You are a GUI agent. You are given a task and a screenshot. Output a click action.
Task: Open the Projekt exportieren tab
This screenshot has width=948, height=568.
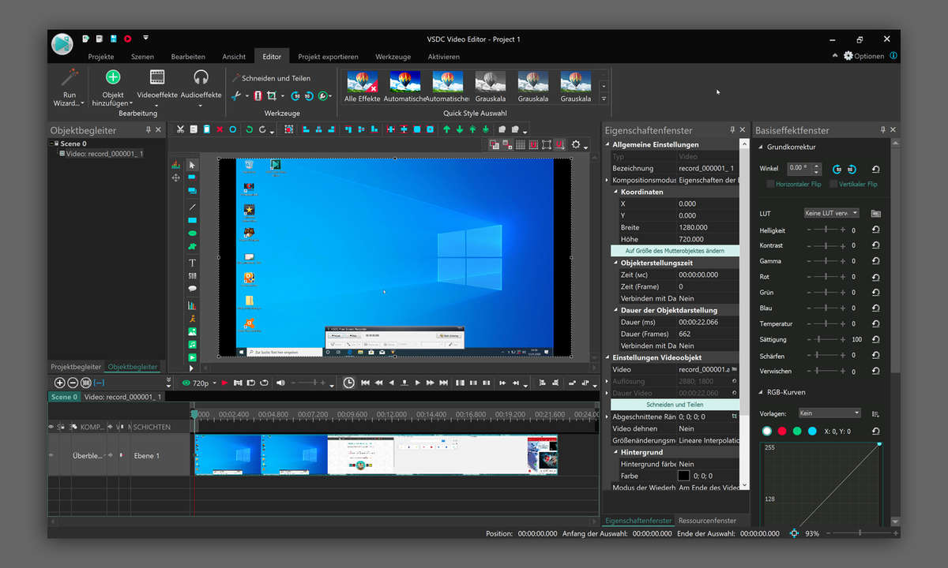tap(328, 57)
